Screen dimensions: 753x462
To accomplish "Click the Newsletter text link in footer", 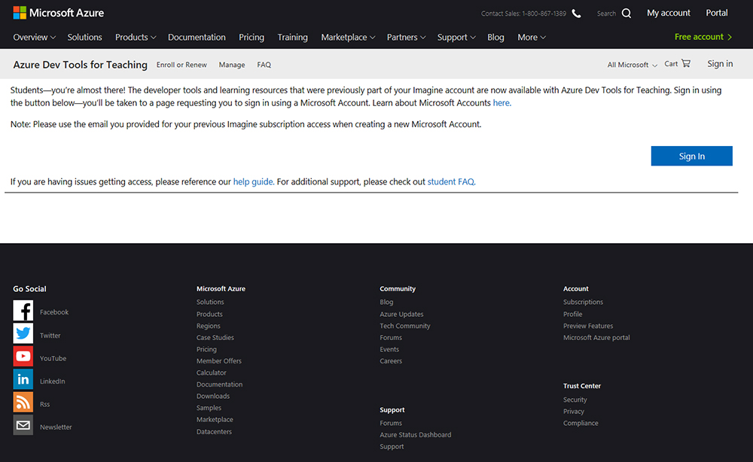I will pos(56,427).
